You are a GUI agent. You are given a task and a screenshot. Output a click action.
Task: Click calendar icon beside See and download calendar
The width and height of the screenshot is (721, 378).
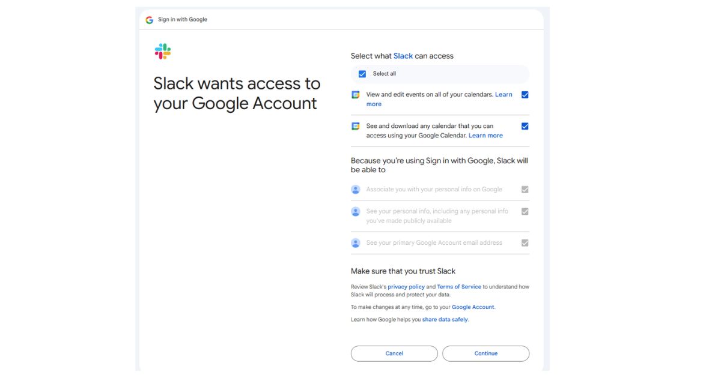pos(356,126)
